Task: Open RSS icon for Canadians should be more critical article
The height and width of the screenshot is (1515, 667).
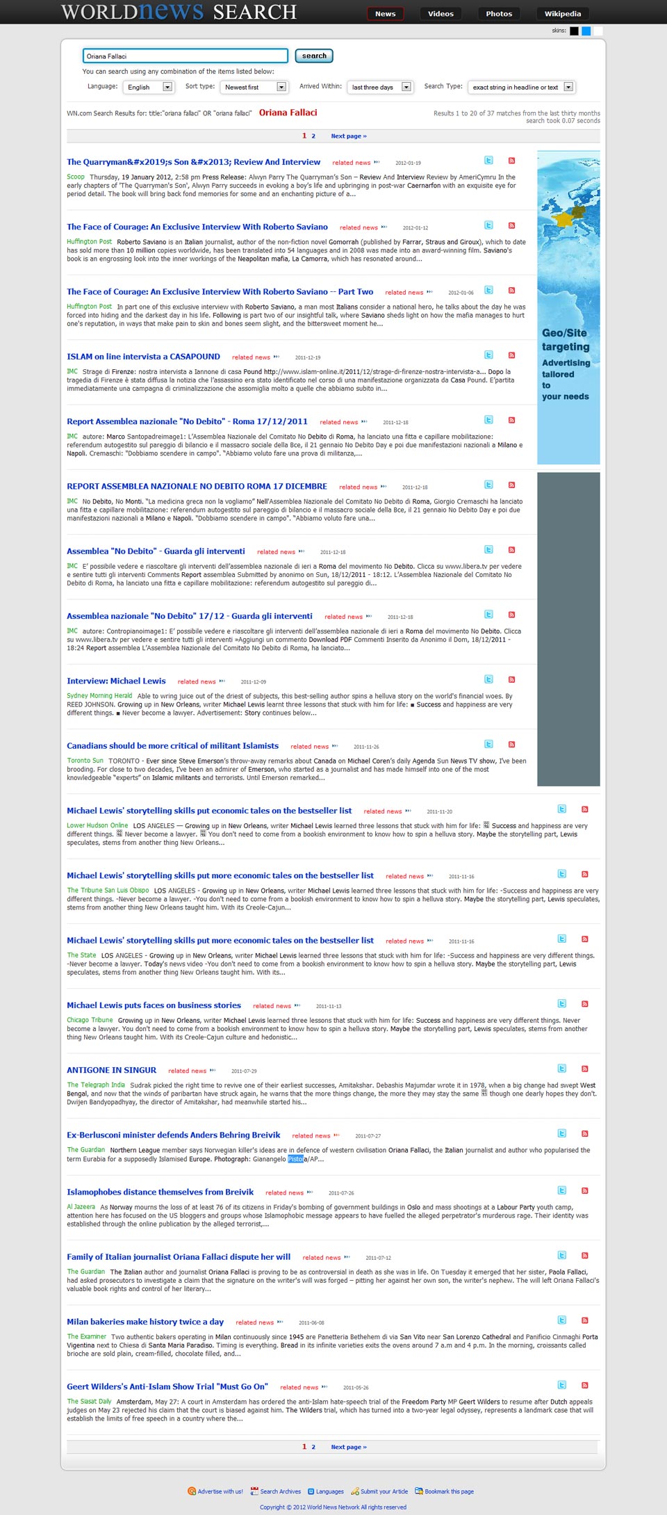Action: [x=511, y=745]
